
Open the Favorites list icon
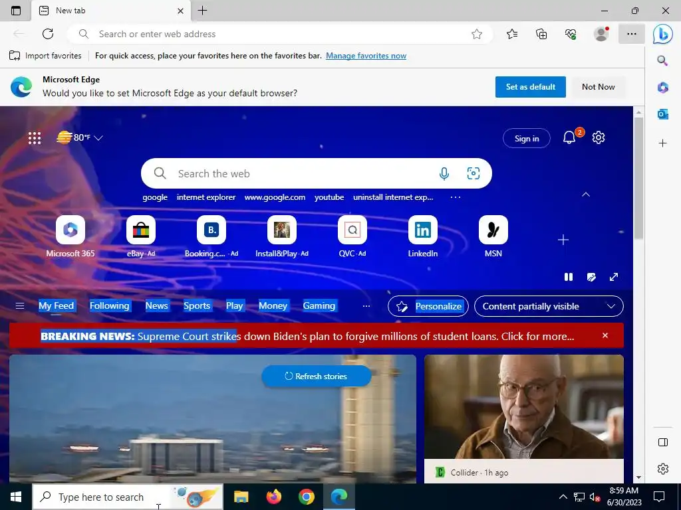click(x=512, y=34)
